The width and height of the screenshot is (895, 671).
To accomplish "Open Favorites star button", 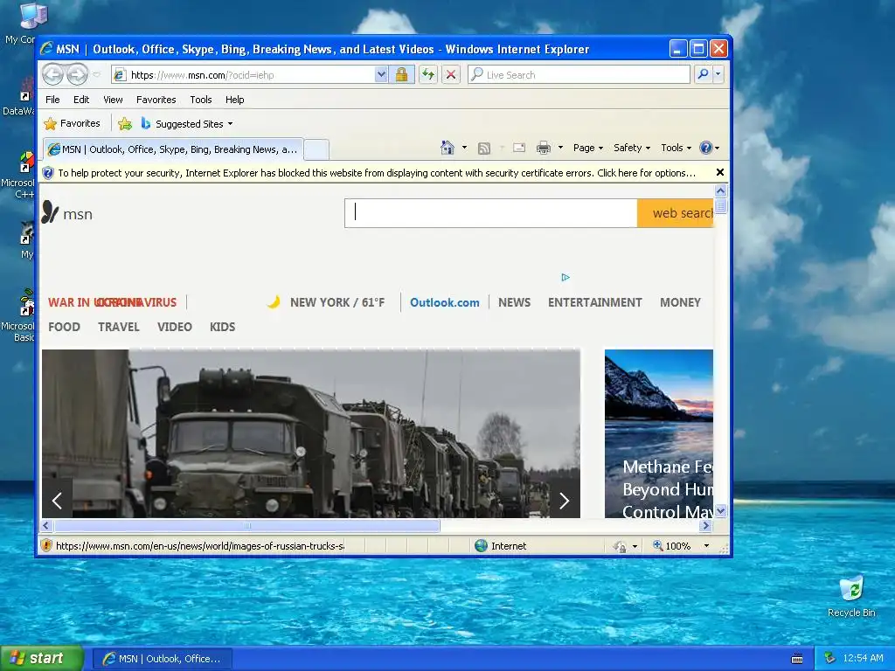I will [72, 123].
